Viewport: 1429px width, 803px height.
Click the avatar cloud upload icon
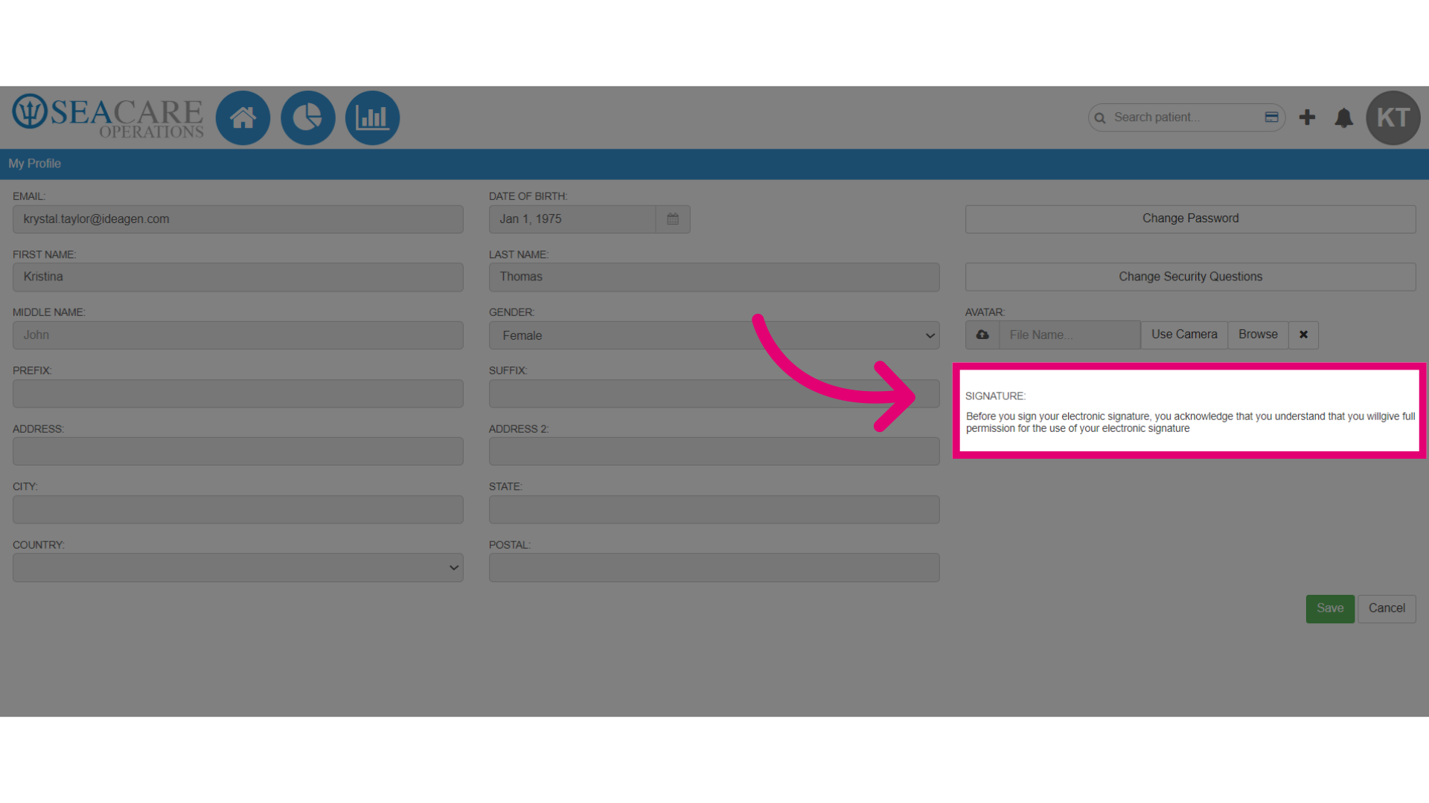982,335
